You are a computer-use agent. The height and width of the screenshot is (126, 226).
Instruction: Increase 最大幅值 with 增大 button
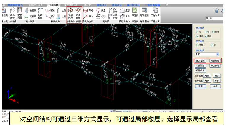207,81
